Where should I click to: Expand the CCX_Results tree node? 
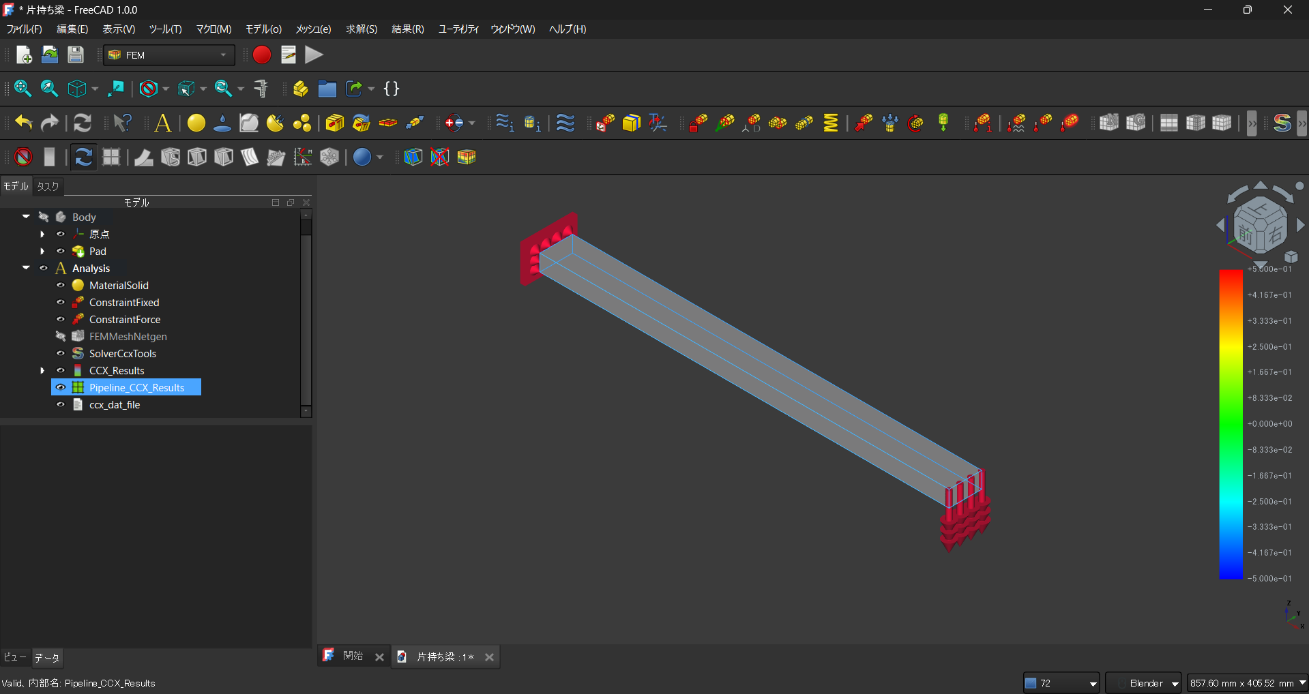tap(42, 371)
